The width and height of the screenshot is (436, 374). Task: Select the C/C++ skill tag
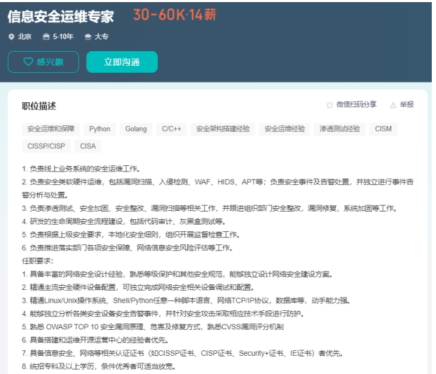click(x=171, y=129)
